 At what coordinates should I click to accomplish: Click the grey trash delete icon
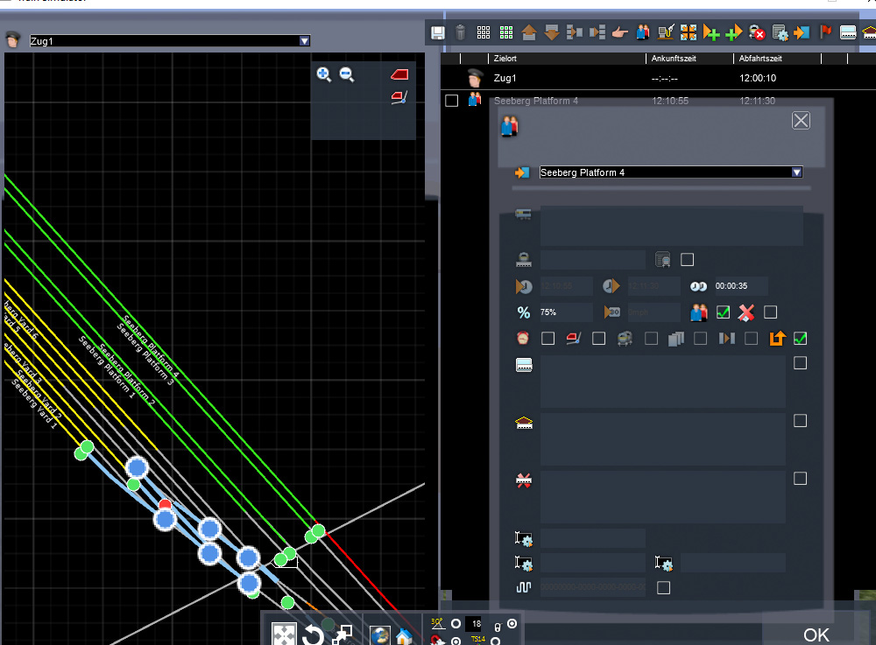point(461,33)
